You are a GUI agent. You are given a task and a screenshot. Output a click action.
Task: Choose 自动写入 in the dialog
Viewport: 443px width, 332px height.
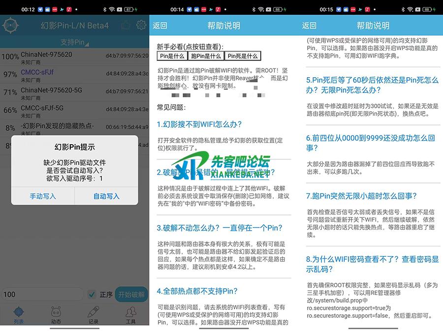tap(106, 196)
